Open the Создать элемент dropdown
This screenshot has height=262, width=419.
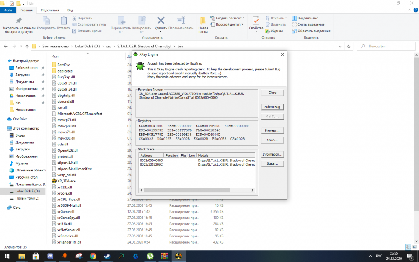pyautogui.click(x=228, y=18)
